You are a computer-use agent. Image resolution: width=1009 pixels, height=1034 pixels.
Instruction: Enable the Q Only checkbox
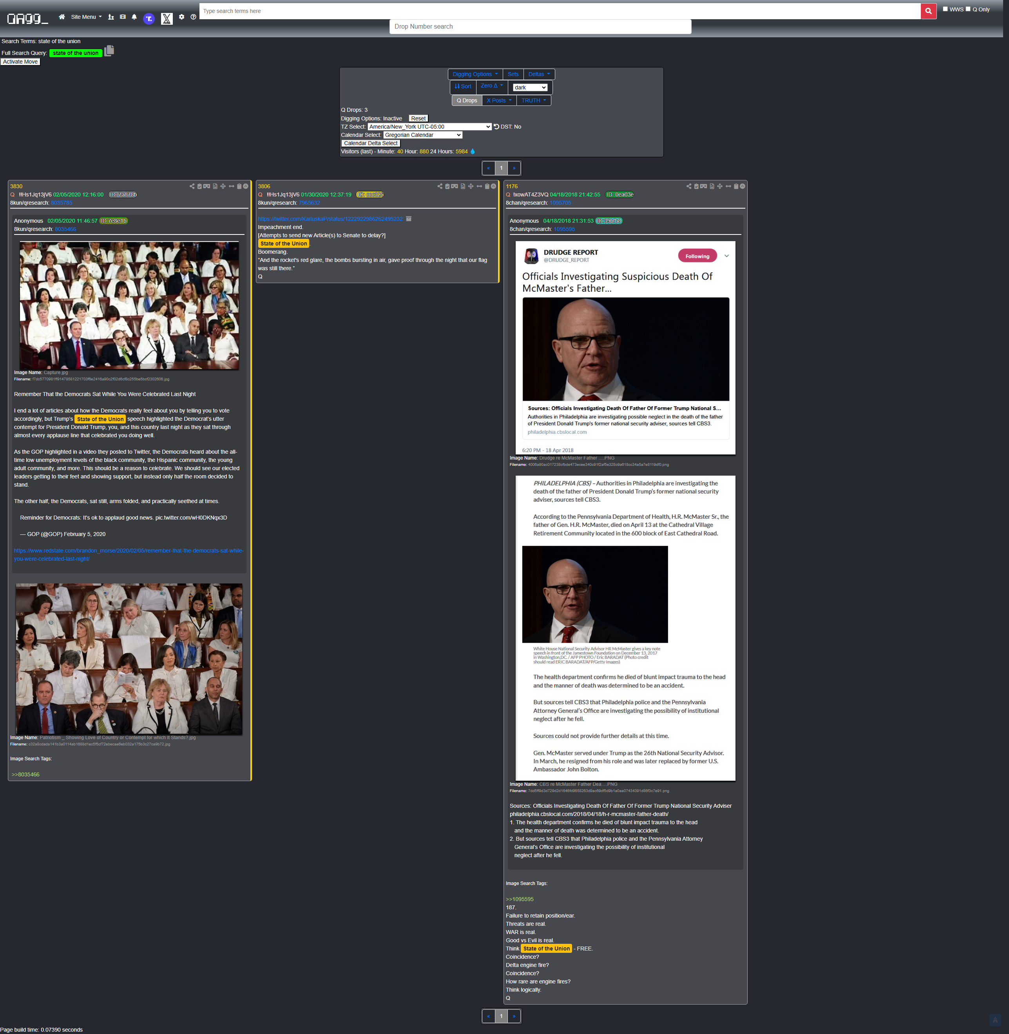968,9
